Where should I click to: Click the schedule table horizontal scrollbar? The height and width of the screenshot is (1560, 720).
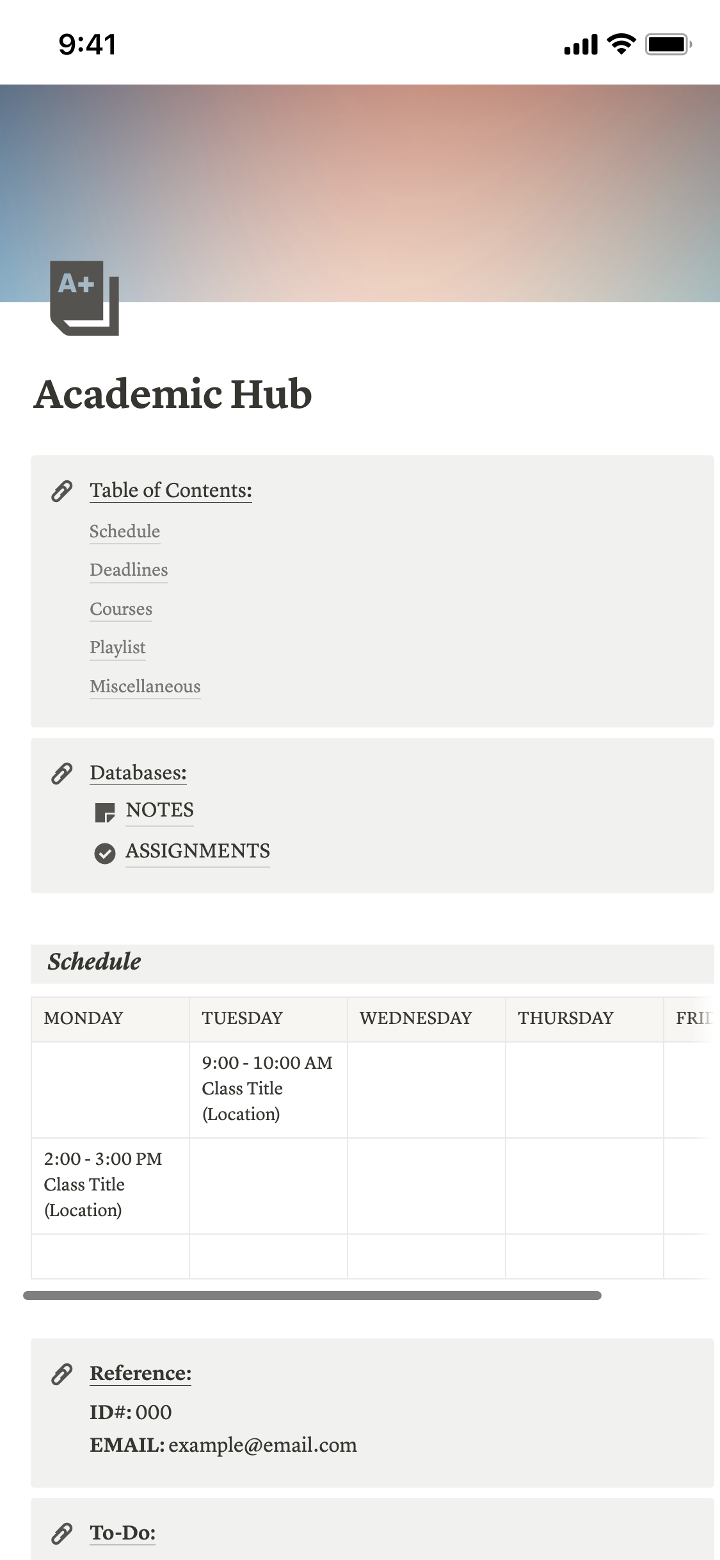(312, 1296)
